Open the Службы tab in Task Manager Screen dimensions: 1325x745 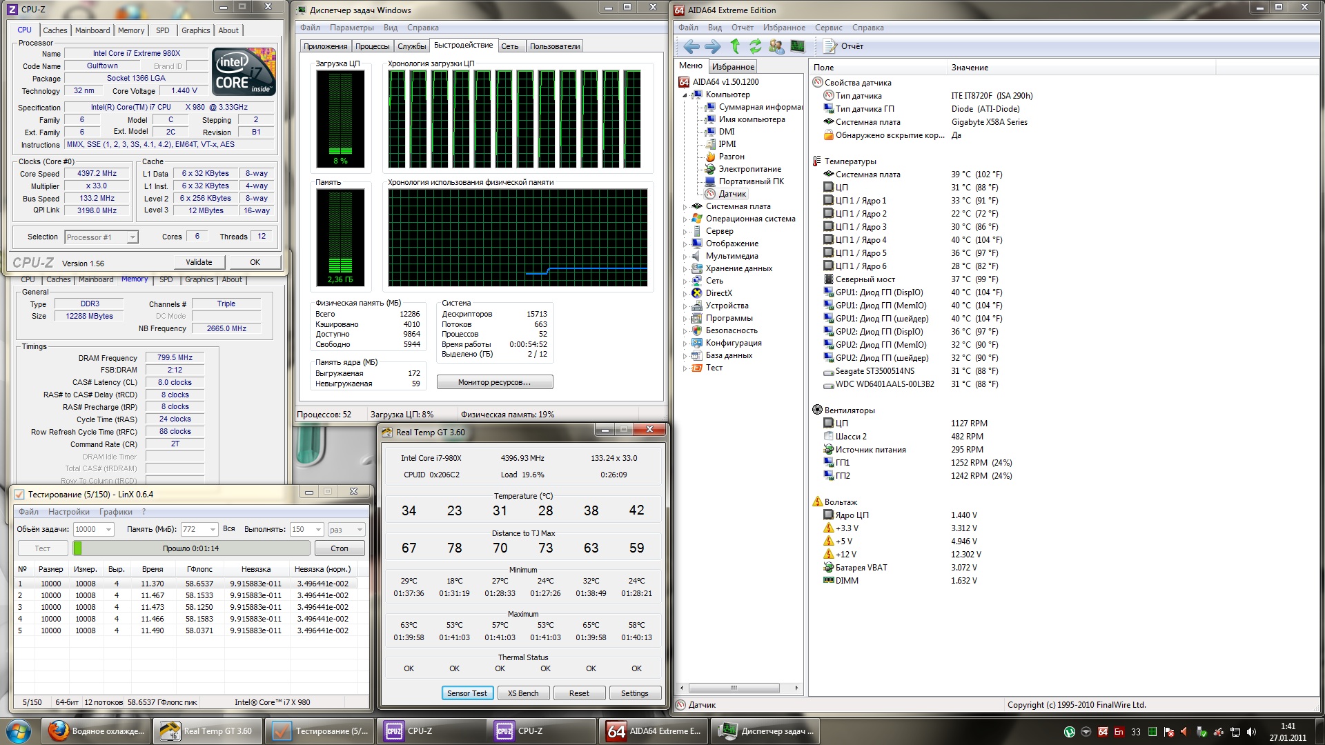[412, 46]
